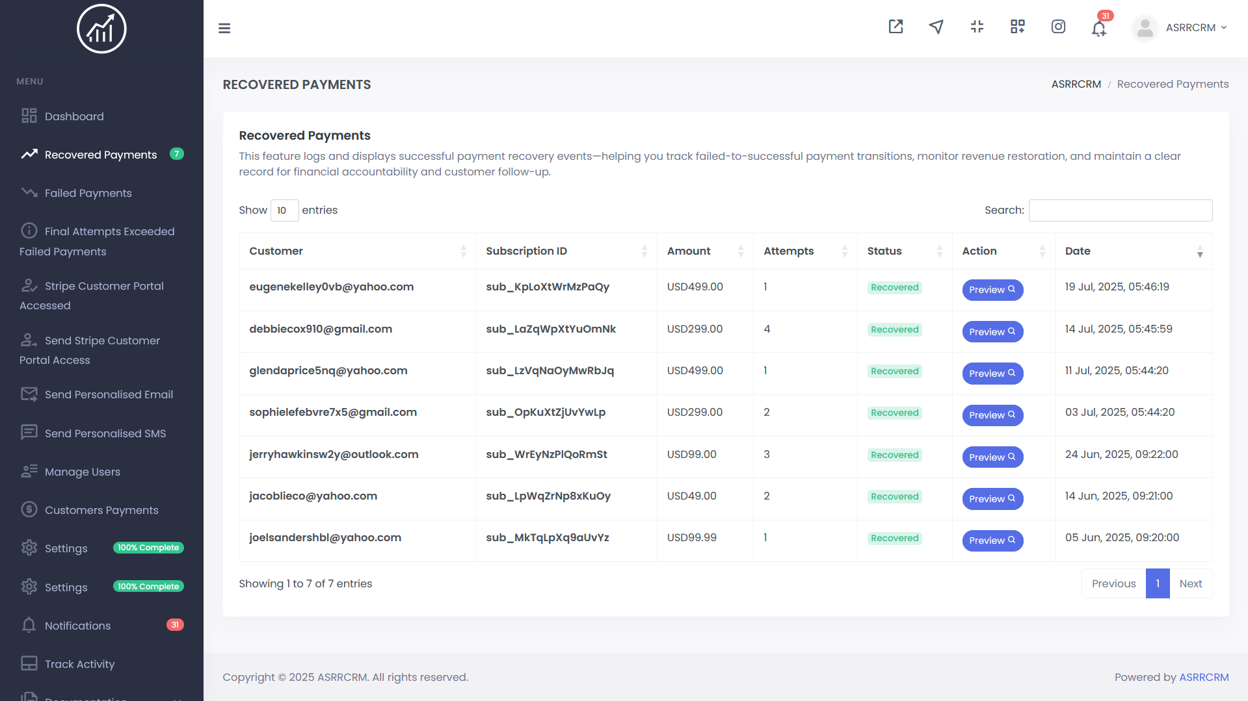Click the Instagram icon in header
The width and height of the screenshot is (1248, 701).
1058,27
